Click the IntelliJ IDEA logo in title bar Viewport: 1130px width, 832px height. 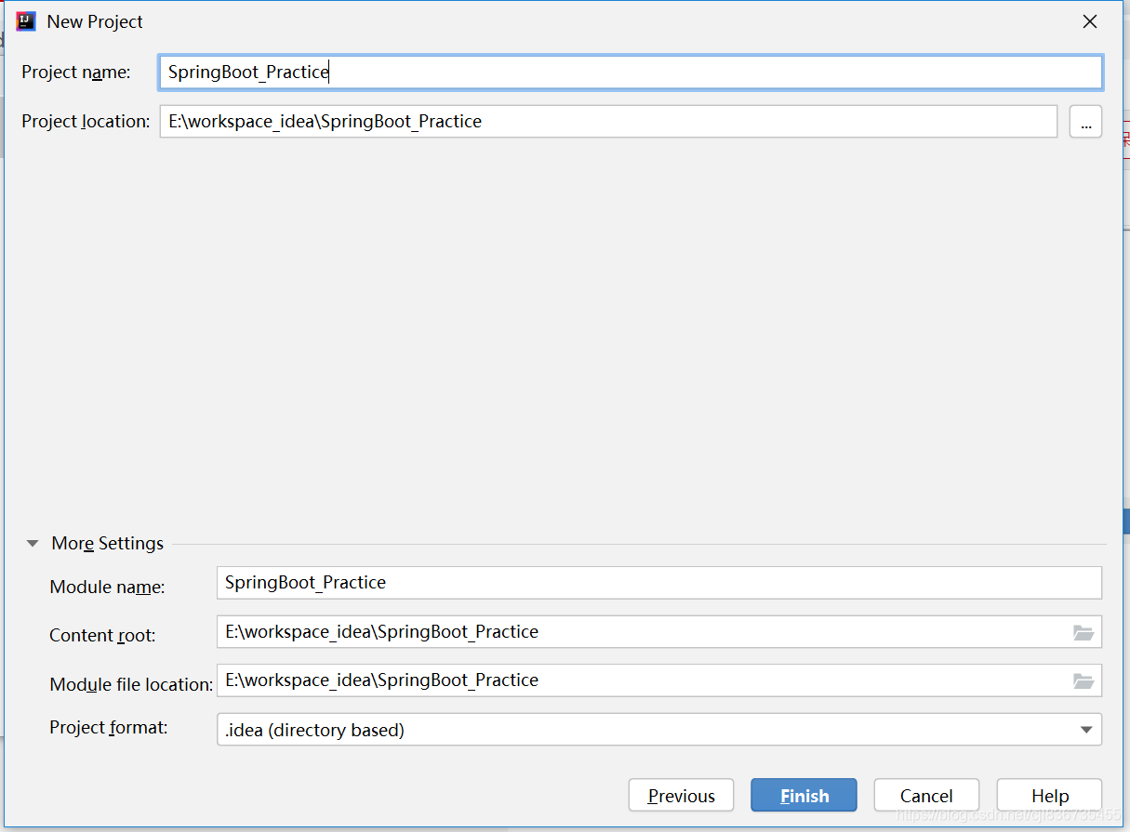(26, 21)
